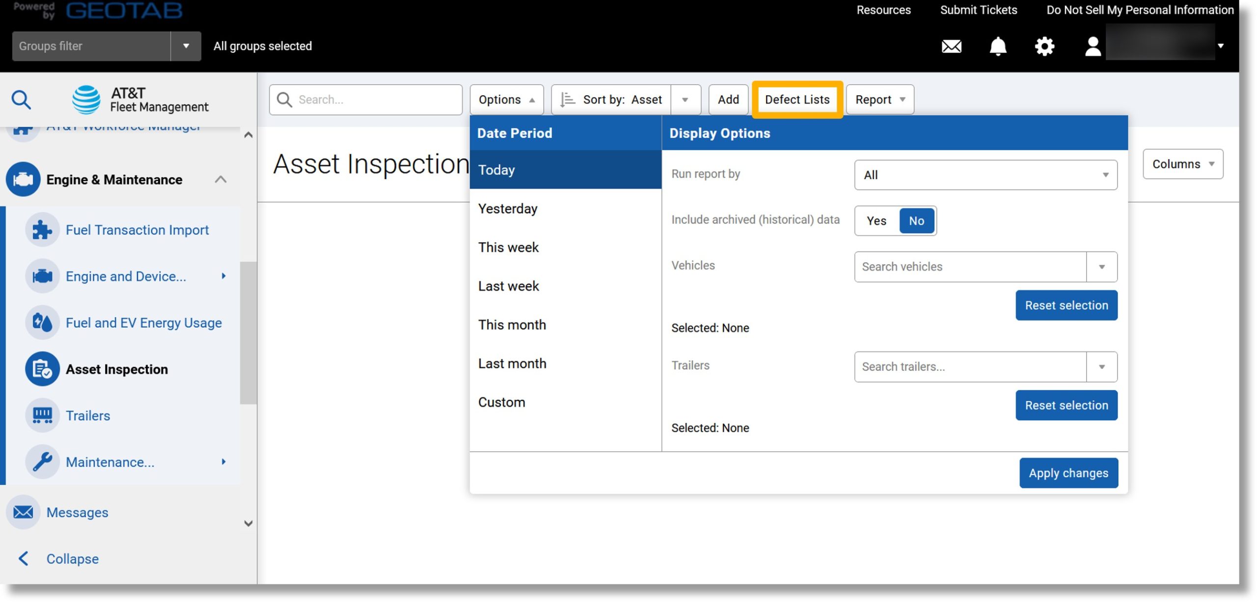Toggle Include archived data to Yes
The image size is (1257, 602).
tap(876, 220)
